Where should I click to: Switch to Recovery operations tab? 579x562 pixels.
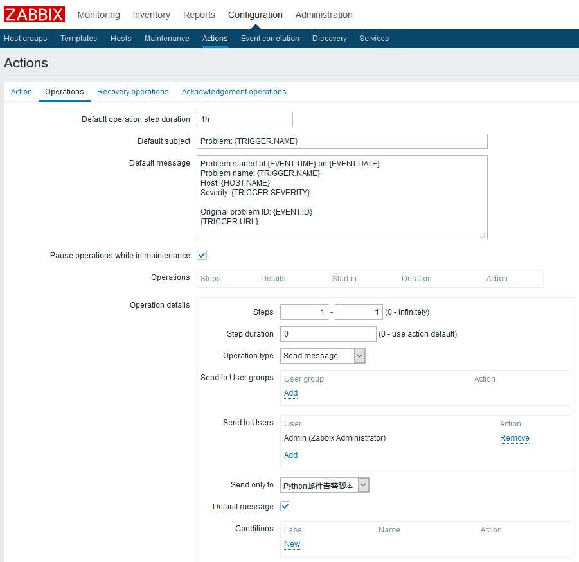click(x=132, y=91)
